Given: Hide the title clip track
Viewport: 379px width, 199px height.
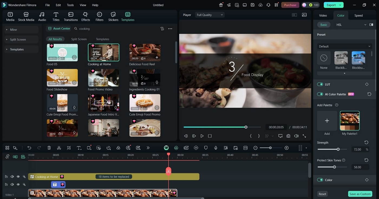Looking at the screenshot, I should point(18,184).
